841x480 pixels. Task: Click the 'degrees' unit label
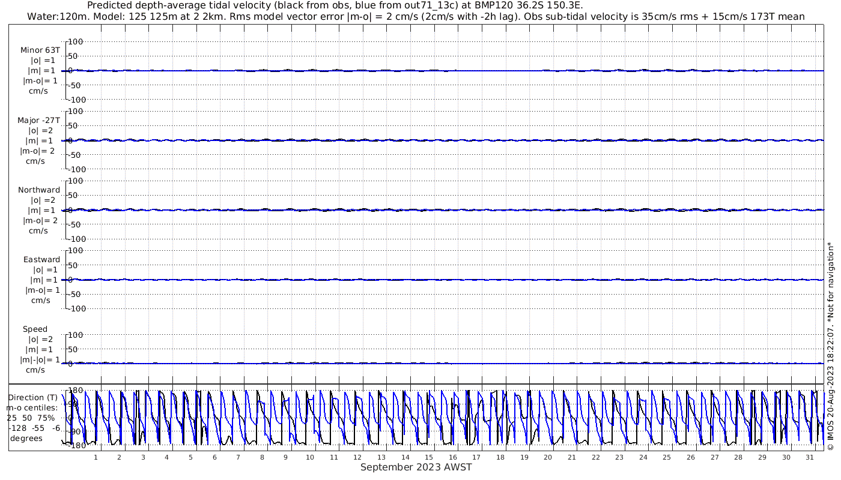[26, 438]
